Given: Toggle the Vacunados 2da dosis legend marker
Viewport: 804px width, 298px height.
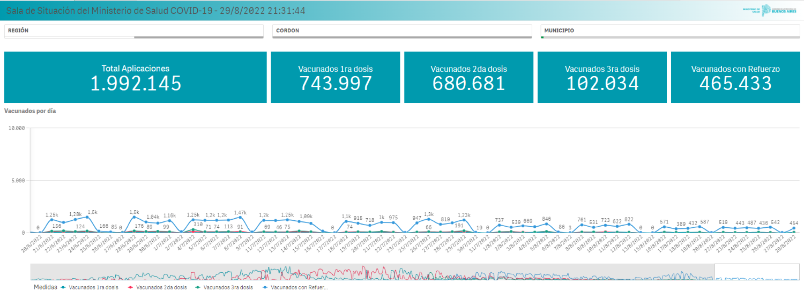Looking at the screenshot, I should [x=130, y=288].
